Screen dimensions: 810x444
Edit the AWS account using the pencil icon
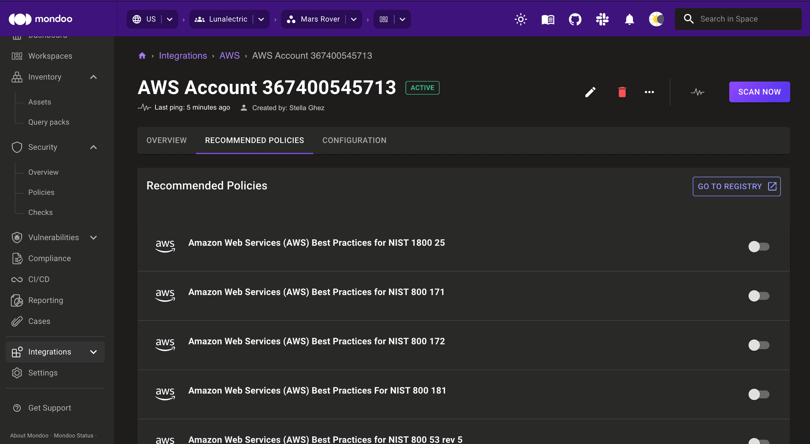click(590, 92)
